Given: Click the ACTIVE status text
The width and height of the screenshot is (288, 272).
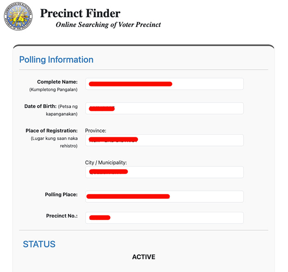Looking at the screenshot, I should click(x=144, y=257).
